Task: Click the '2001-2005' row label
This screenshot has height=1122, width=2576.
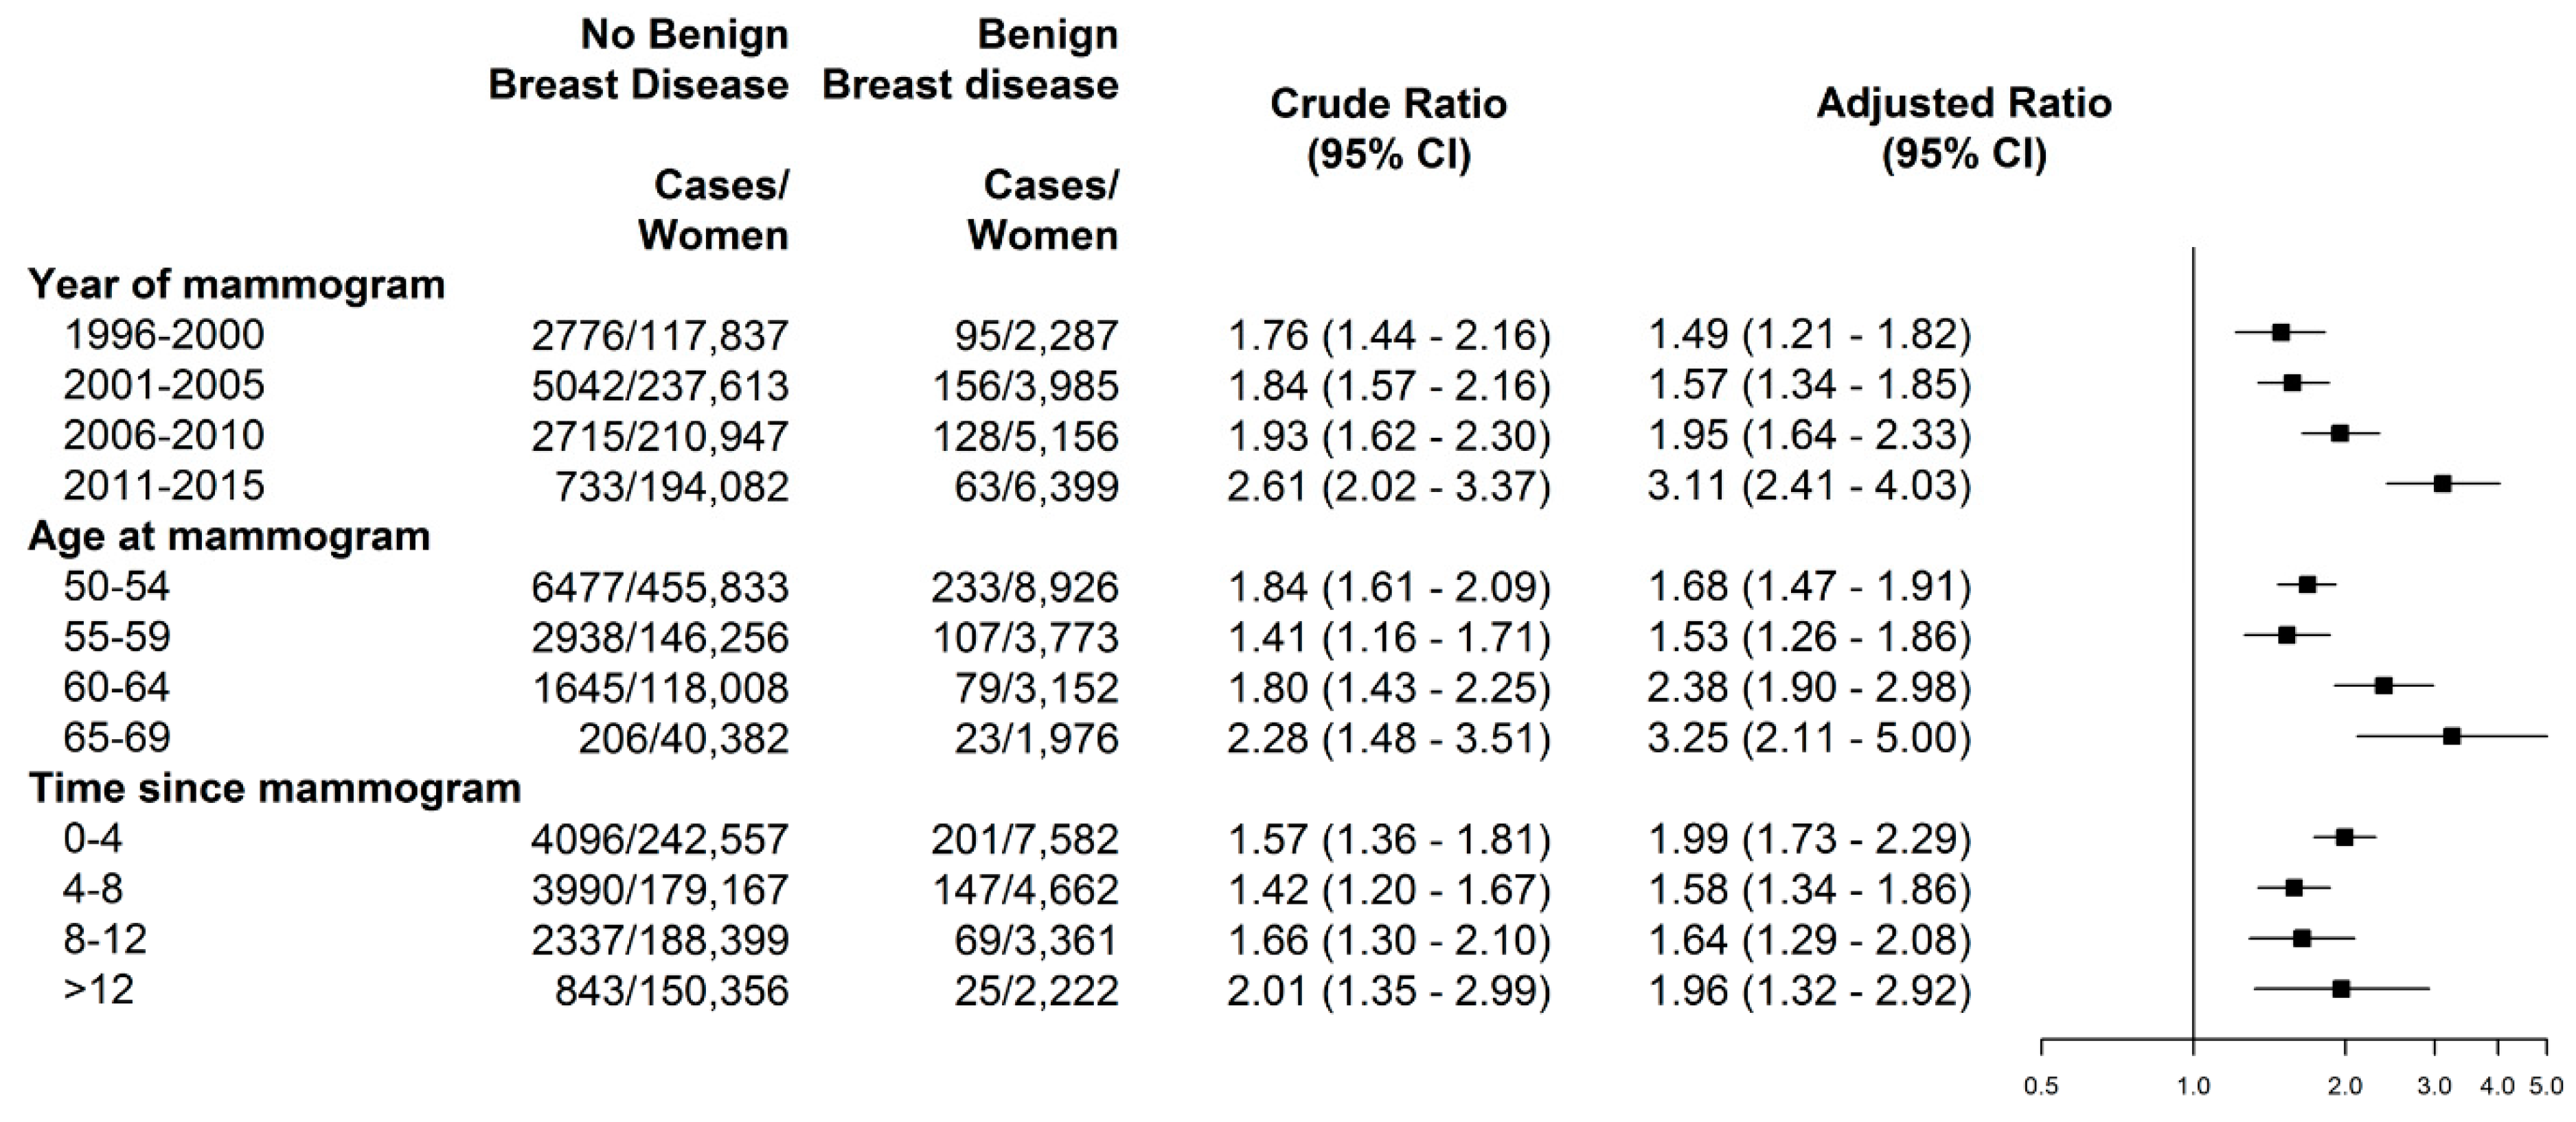Action: point(164,385)
